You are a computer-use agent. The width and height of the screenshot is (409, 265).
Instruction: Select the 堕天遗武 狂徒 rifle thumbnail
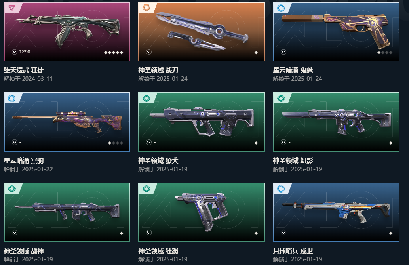click(67, 32)
